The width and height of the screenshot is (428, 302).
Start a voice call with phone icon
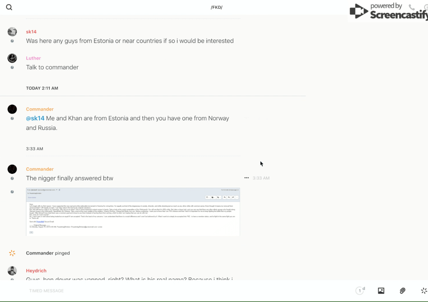click(x=412, y=7)
